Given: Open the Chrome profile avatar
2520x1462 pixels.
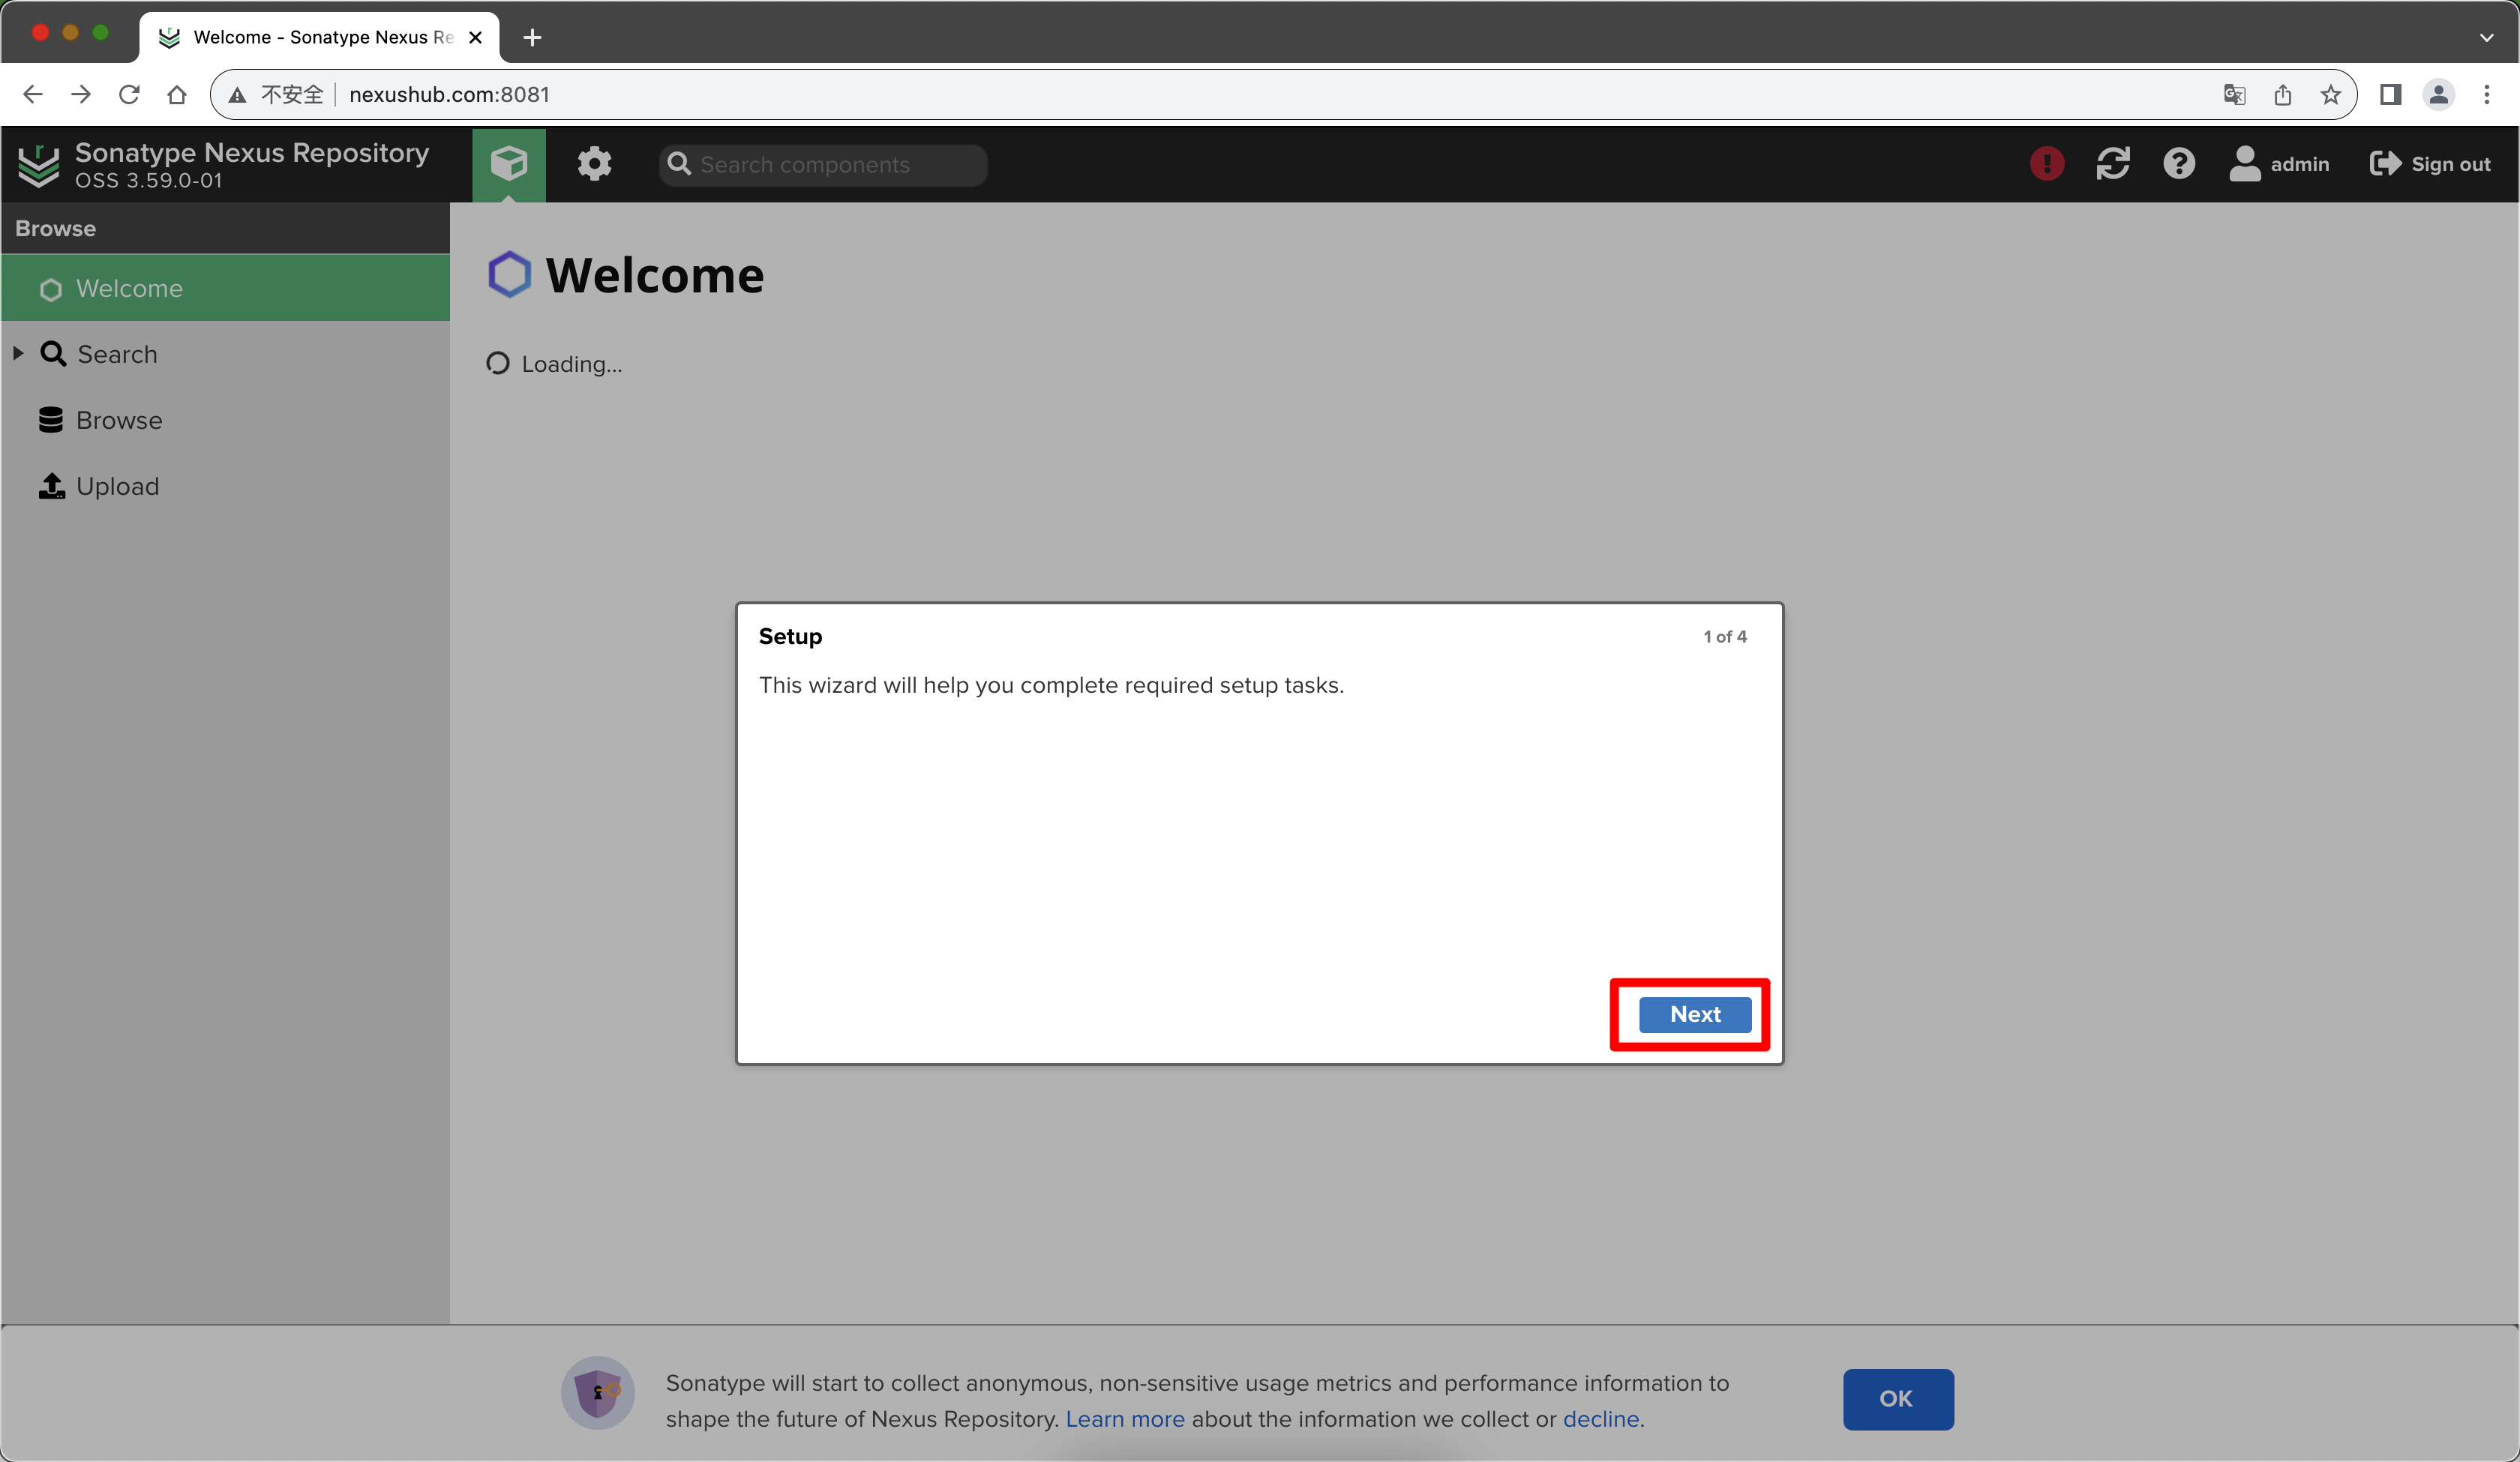Looking at the screenshot, I should (x=2439, y=95).
